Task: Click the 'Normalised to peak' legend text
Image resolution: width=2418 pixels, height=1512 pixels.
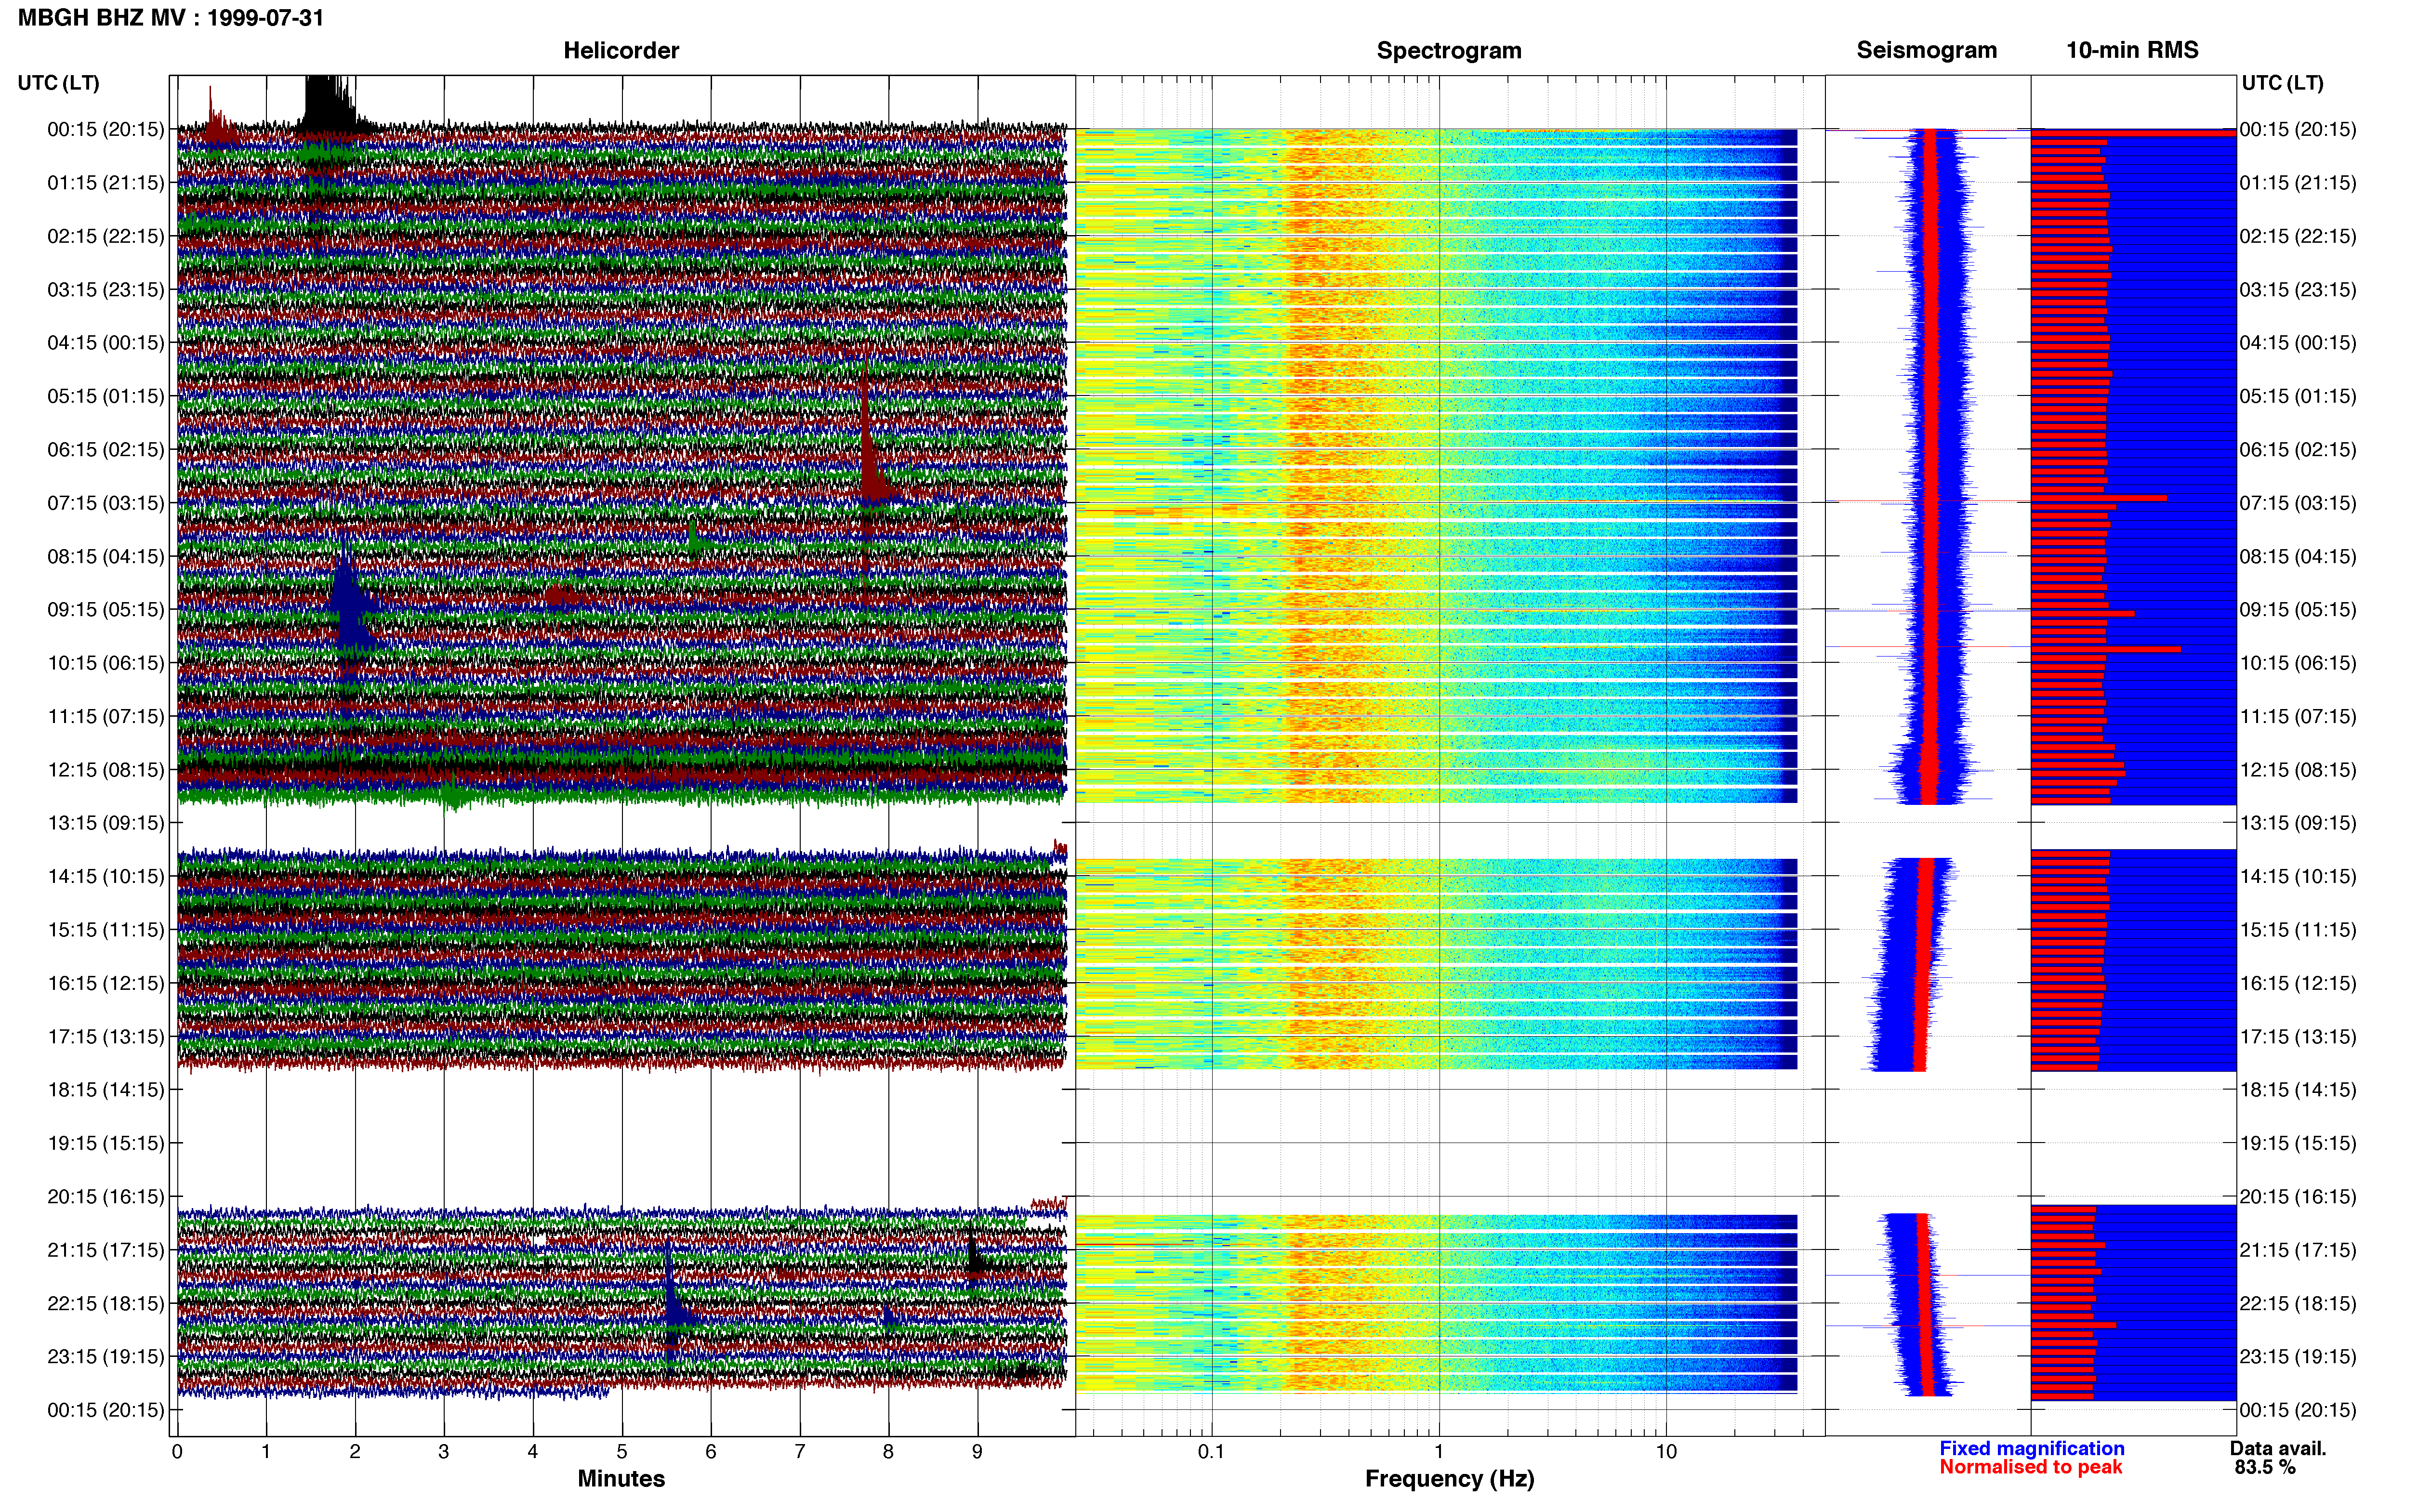Action: coord(2031,1467)
